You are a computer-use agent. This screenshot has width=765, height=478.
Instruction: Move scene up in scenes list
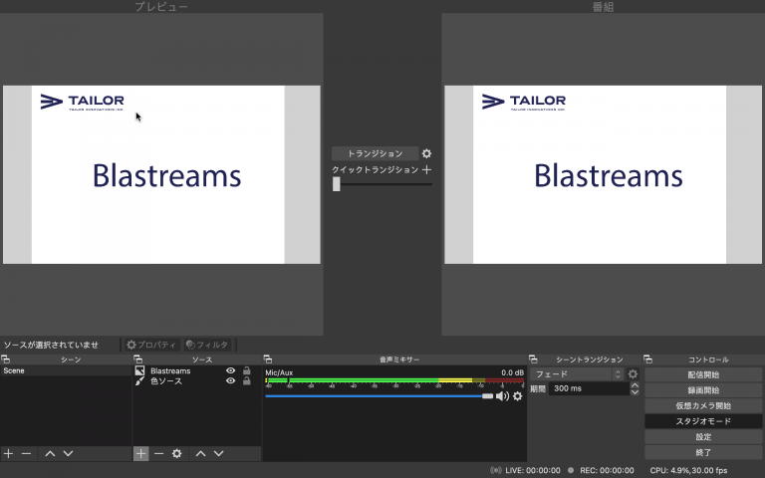pos(50,454)
